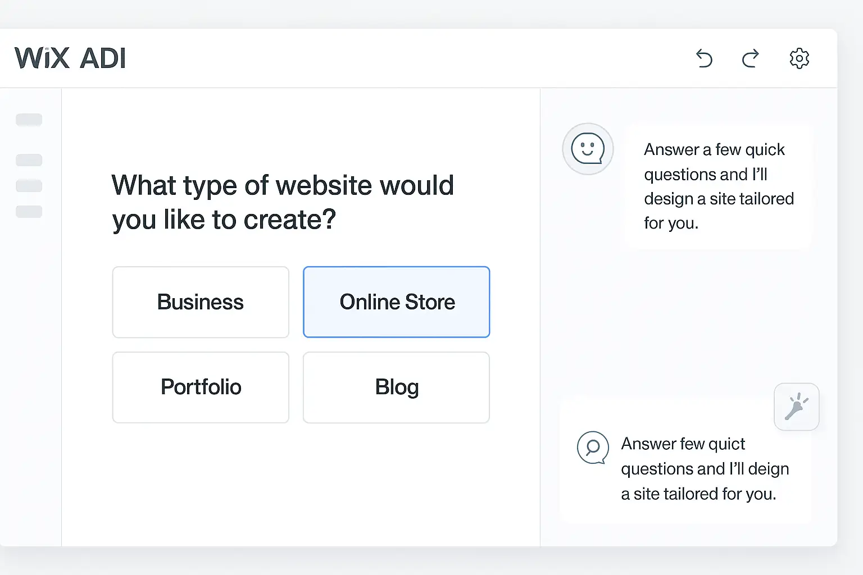
Task: Select the Online Store option
Action: 397,302
